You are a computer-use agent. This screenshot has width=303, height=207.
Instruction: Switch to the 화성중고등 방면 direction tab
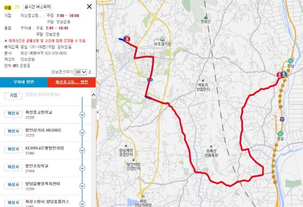(x=72, y=82)
